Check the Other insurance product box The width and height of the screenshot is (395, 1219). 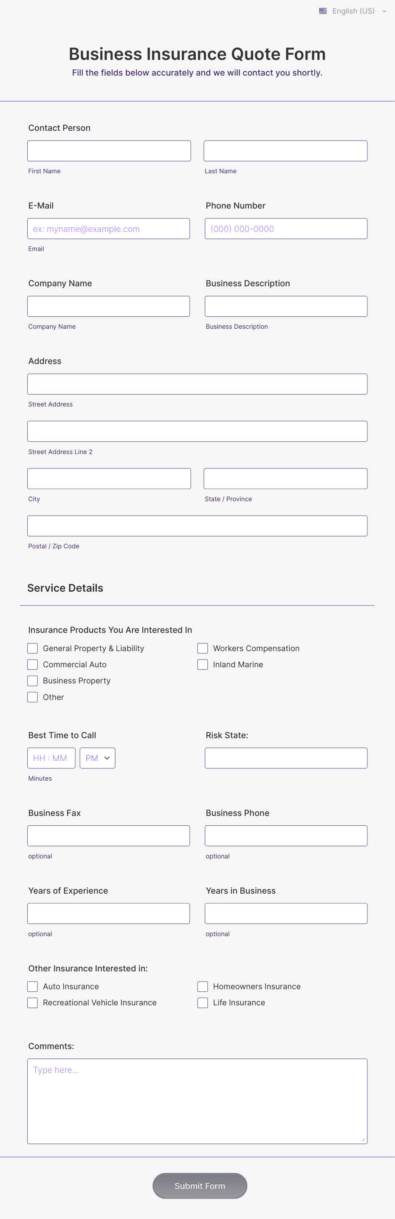tap(32, 697)
